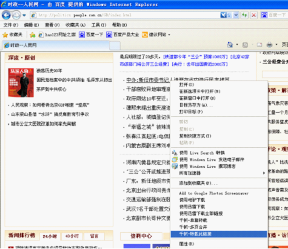Choose 使用 Live Search 转换

pyautogui.click(x=219, y=153)
